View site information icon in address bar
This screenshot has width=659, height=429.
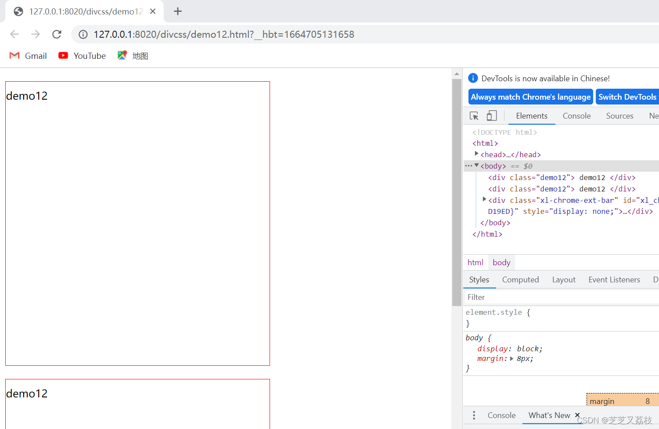[x=83, y=34]
